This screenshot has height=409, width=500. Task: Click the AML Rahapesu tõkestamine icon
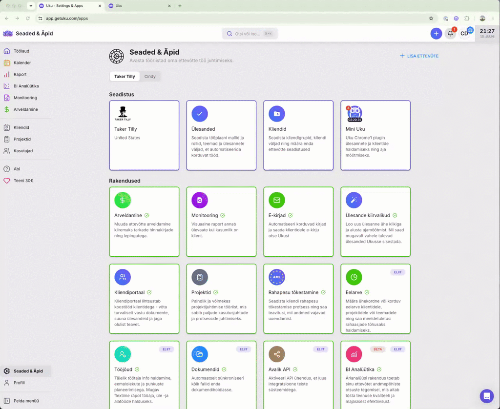[277, 277]
